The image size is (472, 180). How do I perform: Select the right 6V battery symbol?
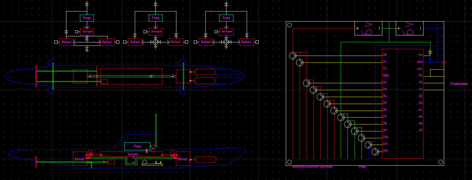click(x=409, y=29)
